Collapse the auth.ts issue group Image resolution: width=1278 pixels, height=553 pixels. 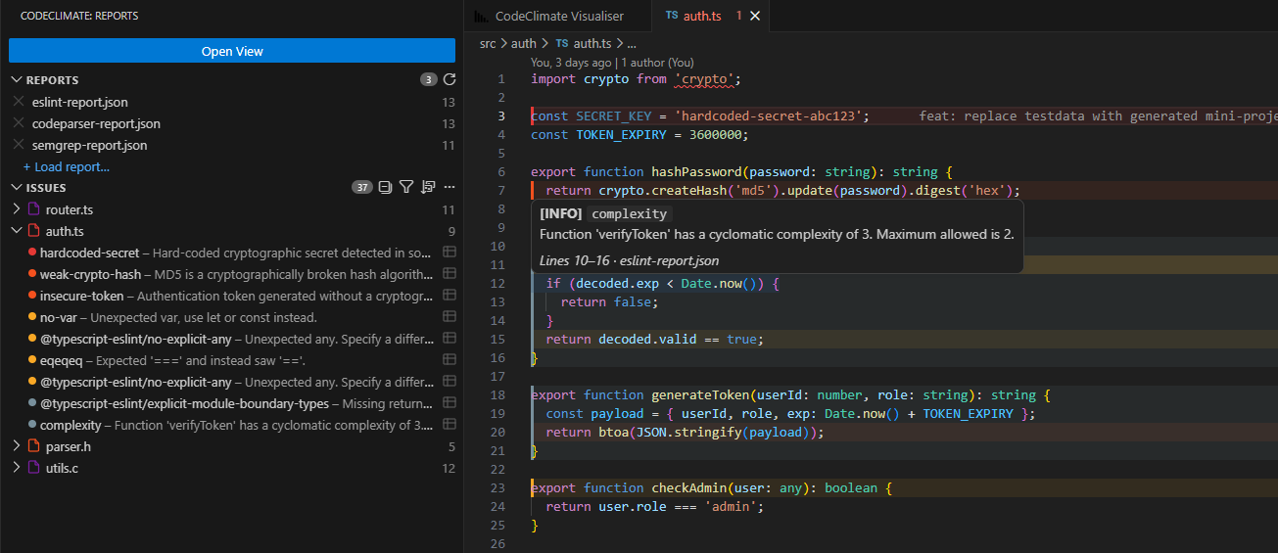pos(16,231)
